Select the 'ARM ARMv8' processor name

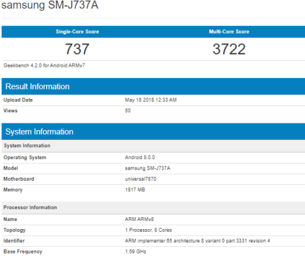click(139, 219)
